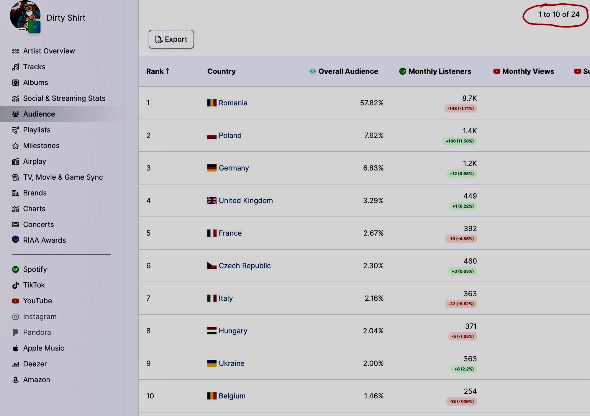Screen dimensions: 590x416
Task: Click the RIAA Awards badge icon
Action: 15,239
